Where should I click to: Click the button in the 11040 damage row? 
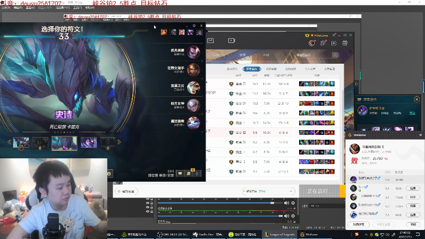click(413, 197)
